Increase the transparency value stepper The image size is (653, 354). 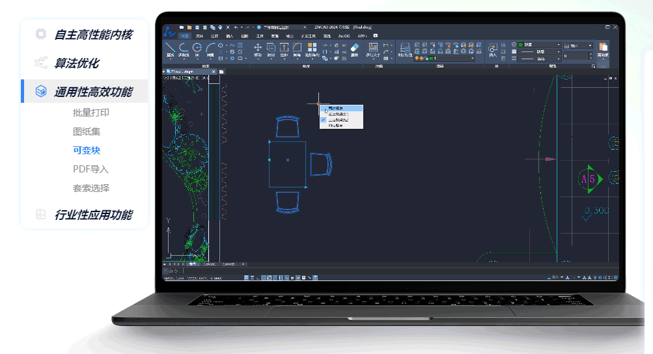[590, 53]
